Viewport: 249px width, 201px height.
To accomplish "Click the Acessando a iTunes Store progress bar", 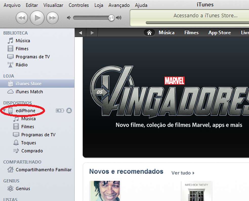I will (197, 23).
